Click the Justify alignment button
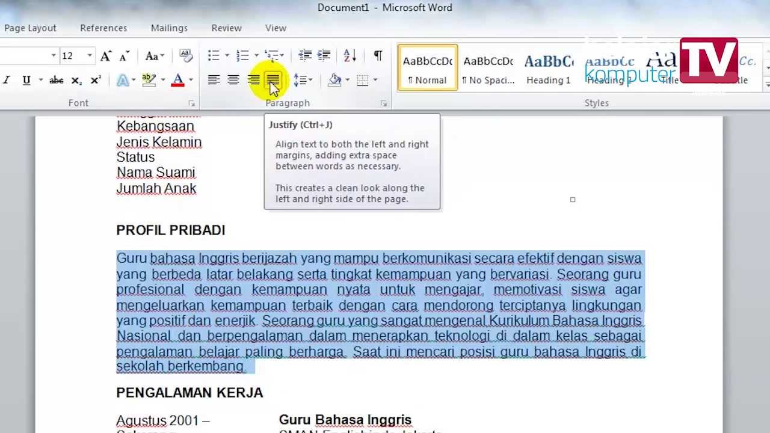This screenshot has width=770, height=433. pyautogui.click(x=273, y=80)
